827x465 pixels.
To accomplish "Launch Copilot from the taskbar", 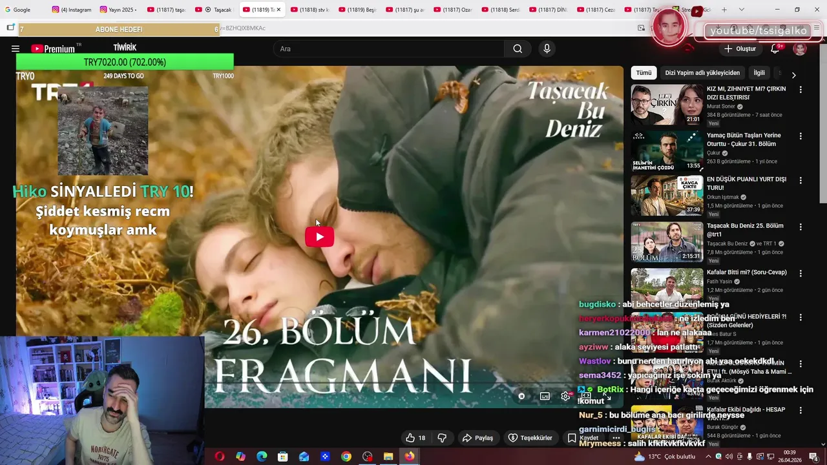I will click(x=240, y=457).
